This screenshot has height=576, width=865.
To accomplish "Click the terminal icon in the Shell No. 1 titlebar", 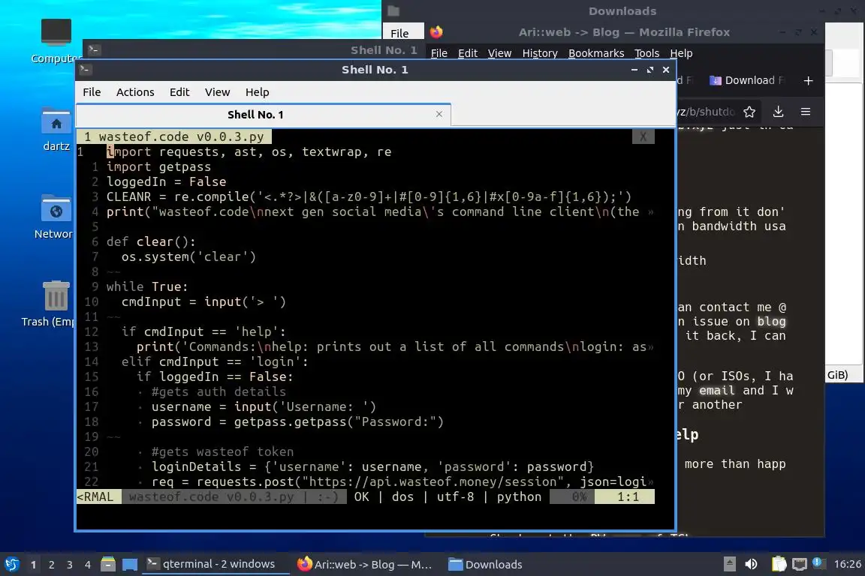I will pyautogui.click(x=84, y=70).
